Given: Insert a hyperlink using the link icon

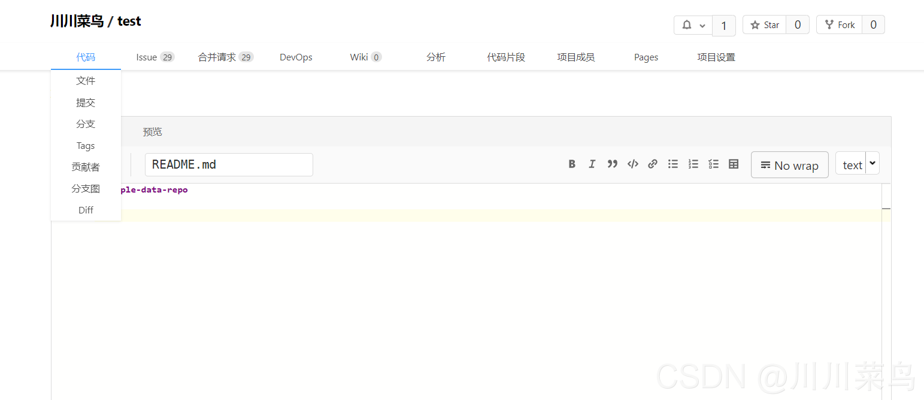Looking at the screenshot, I should click(x=653, y=164).
